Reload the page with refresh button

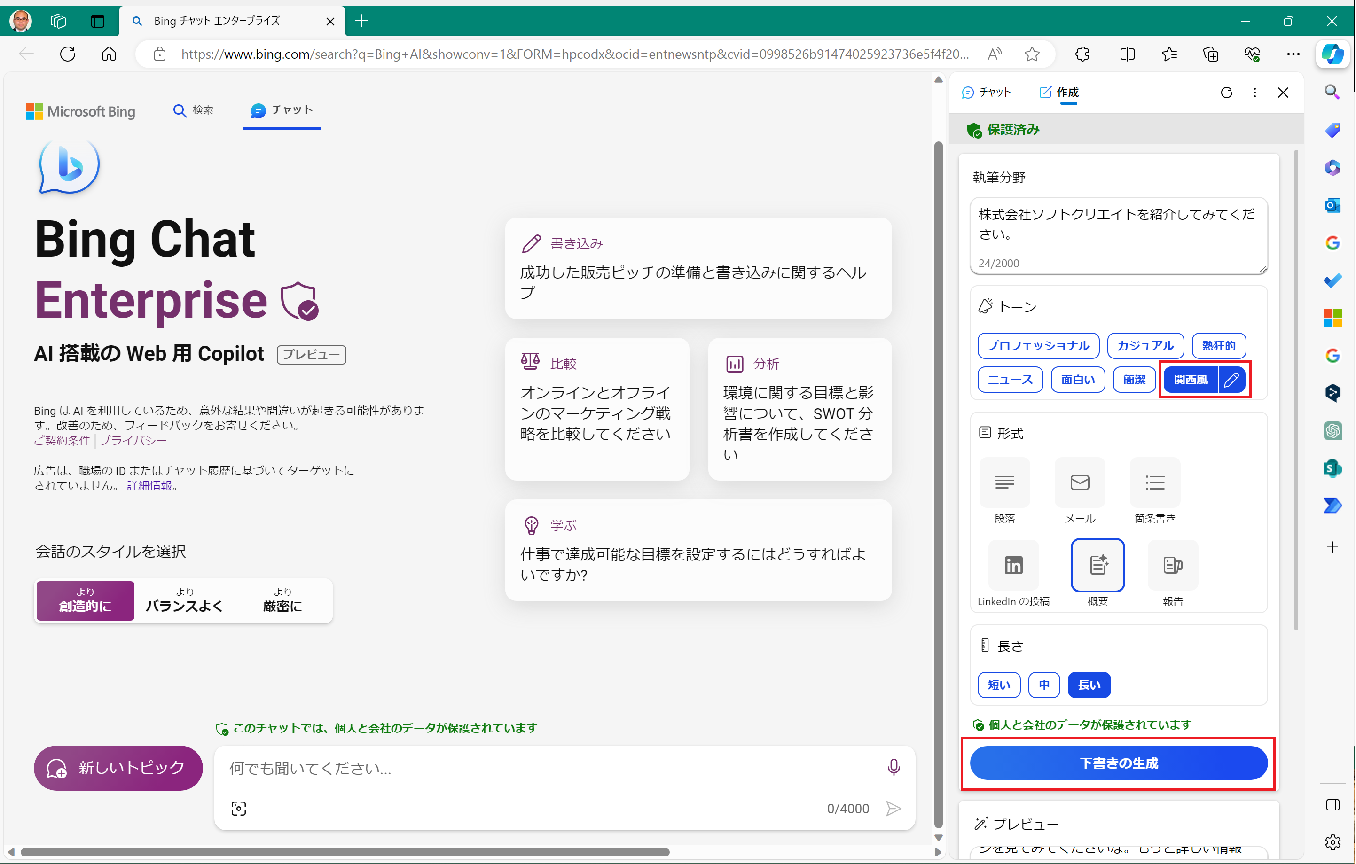[68, 54]
